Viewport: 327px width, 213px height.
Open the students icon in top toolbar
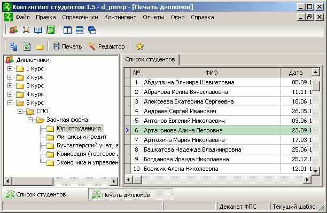coord(13,30)
